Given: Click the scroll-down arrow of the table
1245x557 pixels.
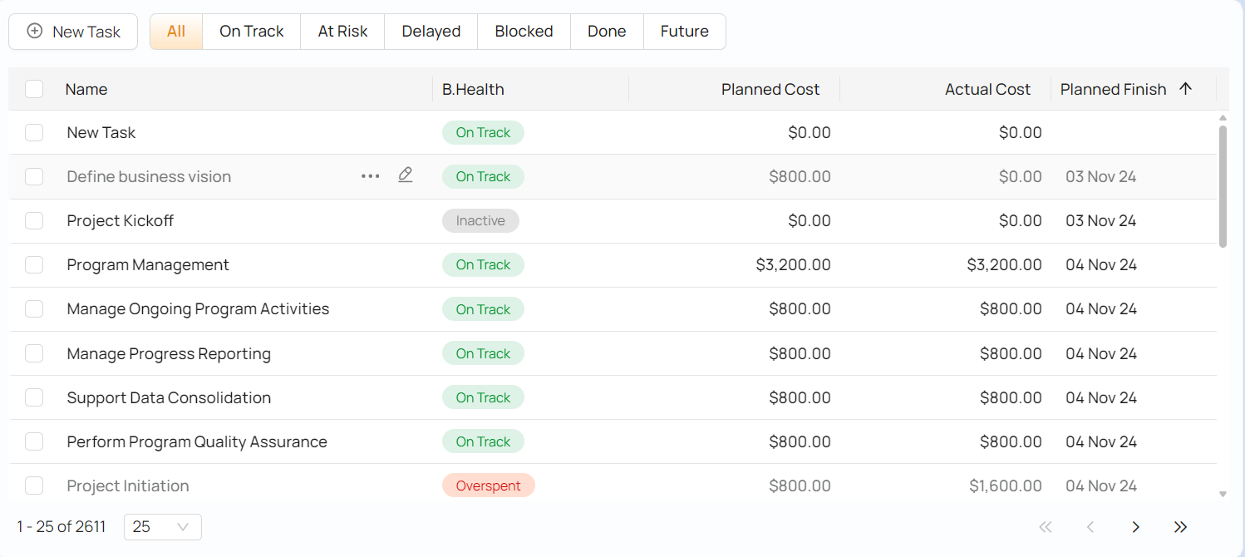Looking at the screenshot, I should 1223,494.
